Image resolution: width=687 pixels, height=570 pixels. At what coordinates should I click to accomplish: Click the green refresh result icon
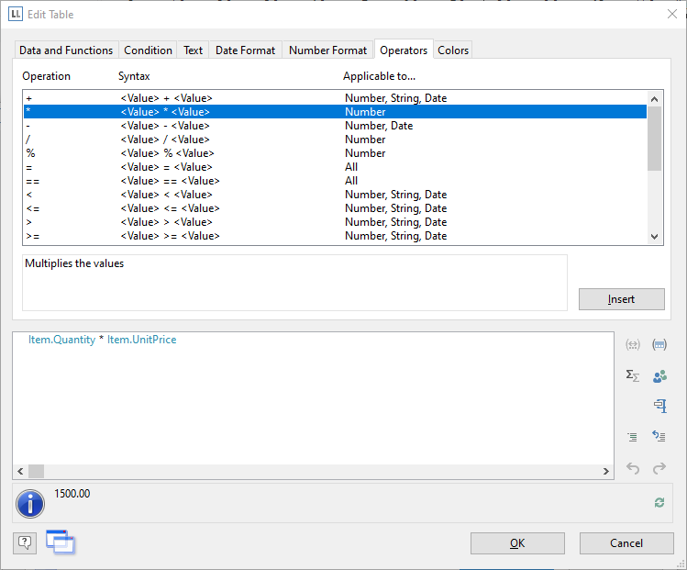coord(659,502)
